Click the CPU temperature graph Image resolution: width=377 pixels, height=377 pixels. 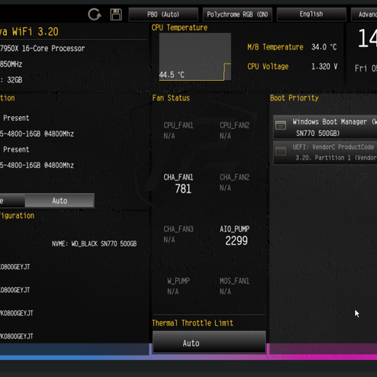pos(195,57)
